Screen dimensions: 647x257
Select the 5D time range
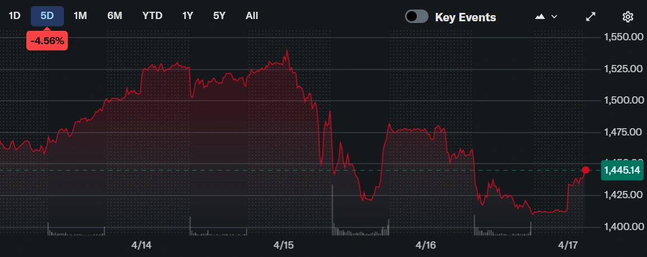[x=47, y=16]
